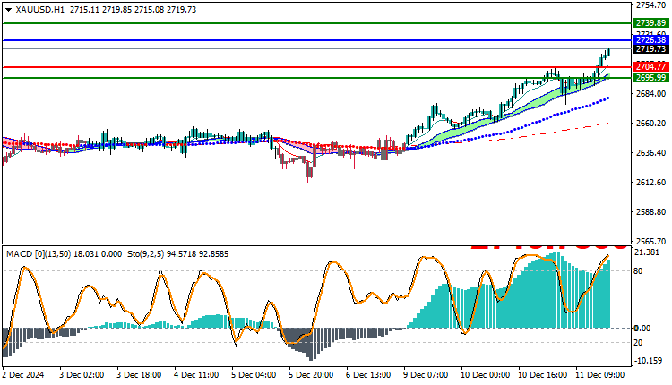
Task: Click the 6 Dec 13:00 time label
Action: click(368, 375)
